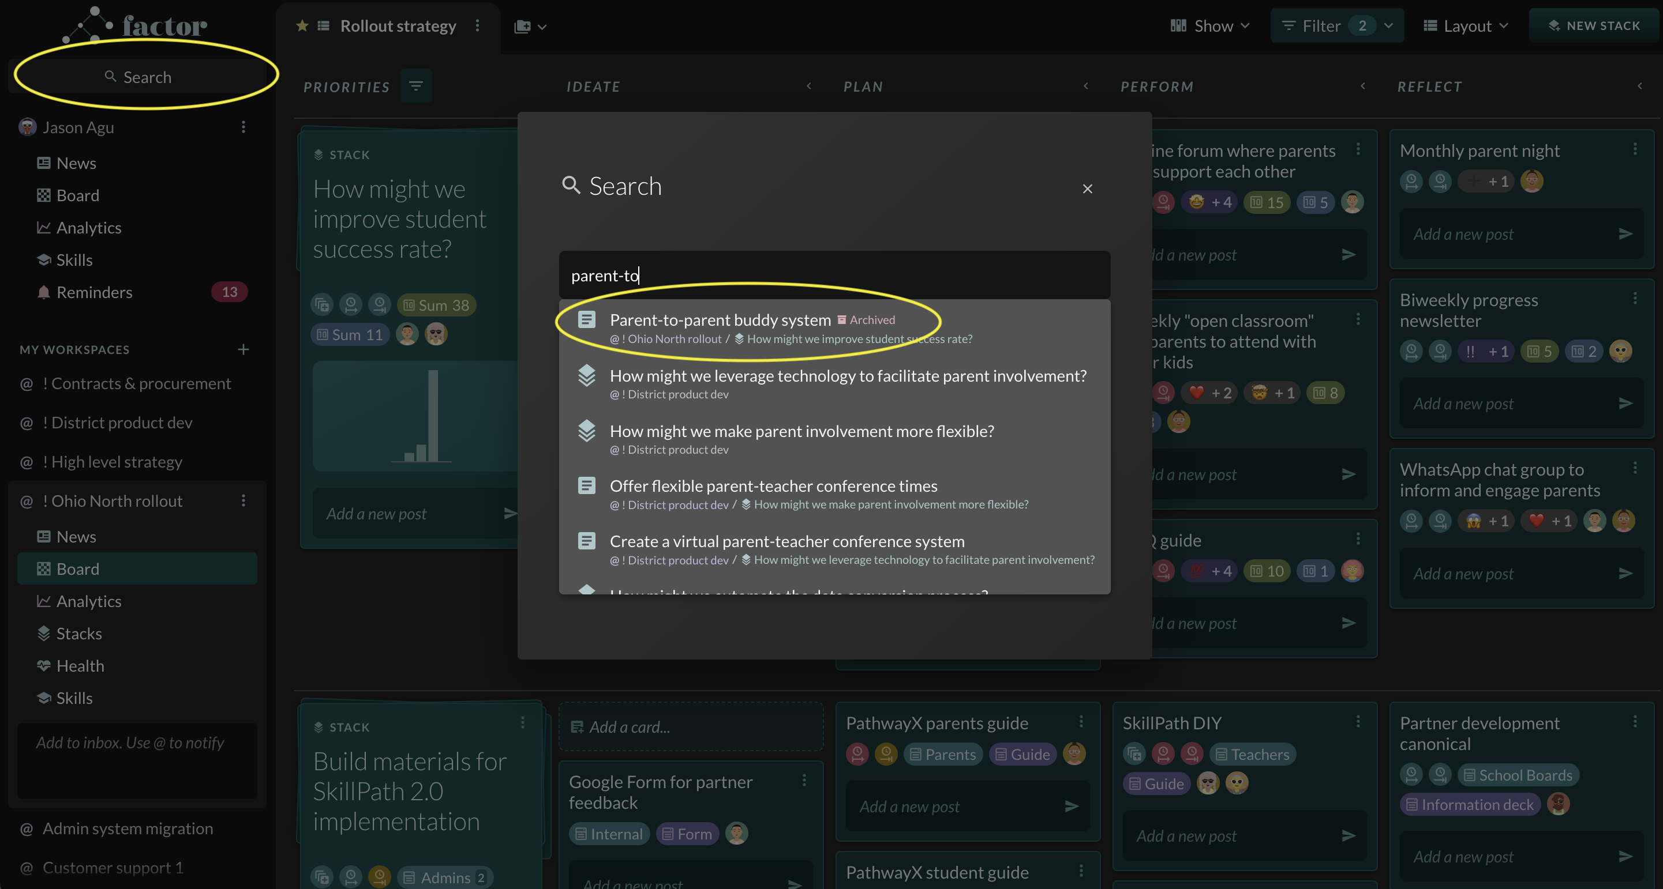The image size is (1663, 889).
Task: Collapse the IDEATE column
Action: pos(808,86)
